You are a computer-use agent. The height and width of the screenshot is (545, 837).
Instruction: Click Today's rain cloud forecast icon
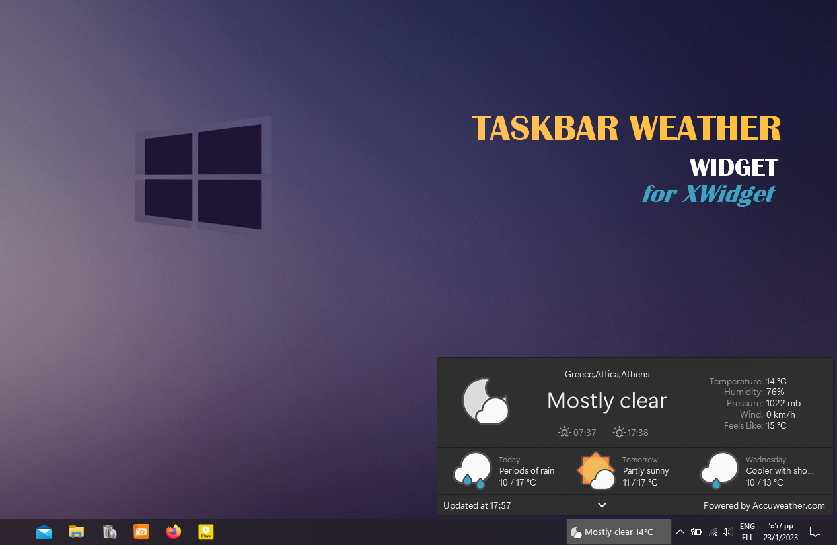coord(472,470)
